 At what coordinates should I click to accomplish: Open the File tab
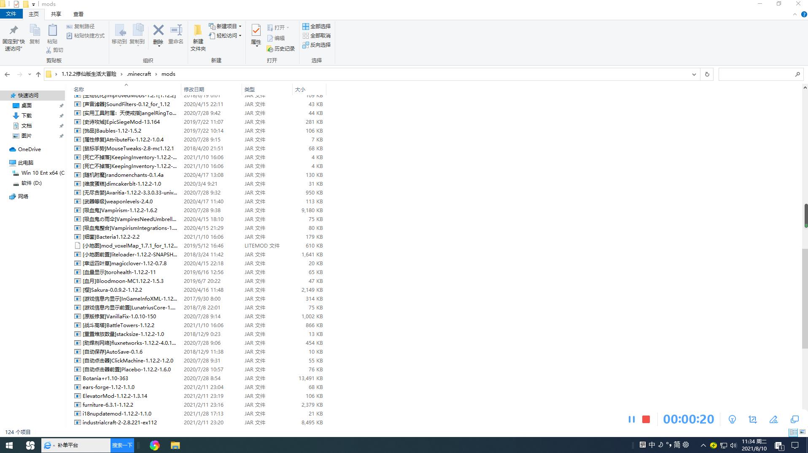[11, 14]
